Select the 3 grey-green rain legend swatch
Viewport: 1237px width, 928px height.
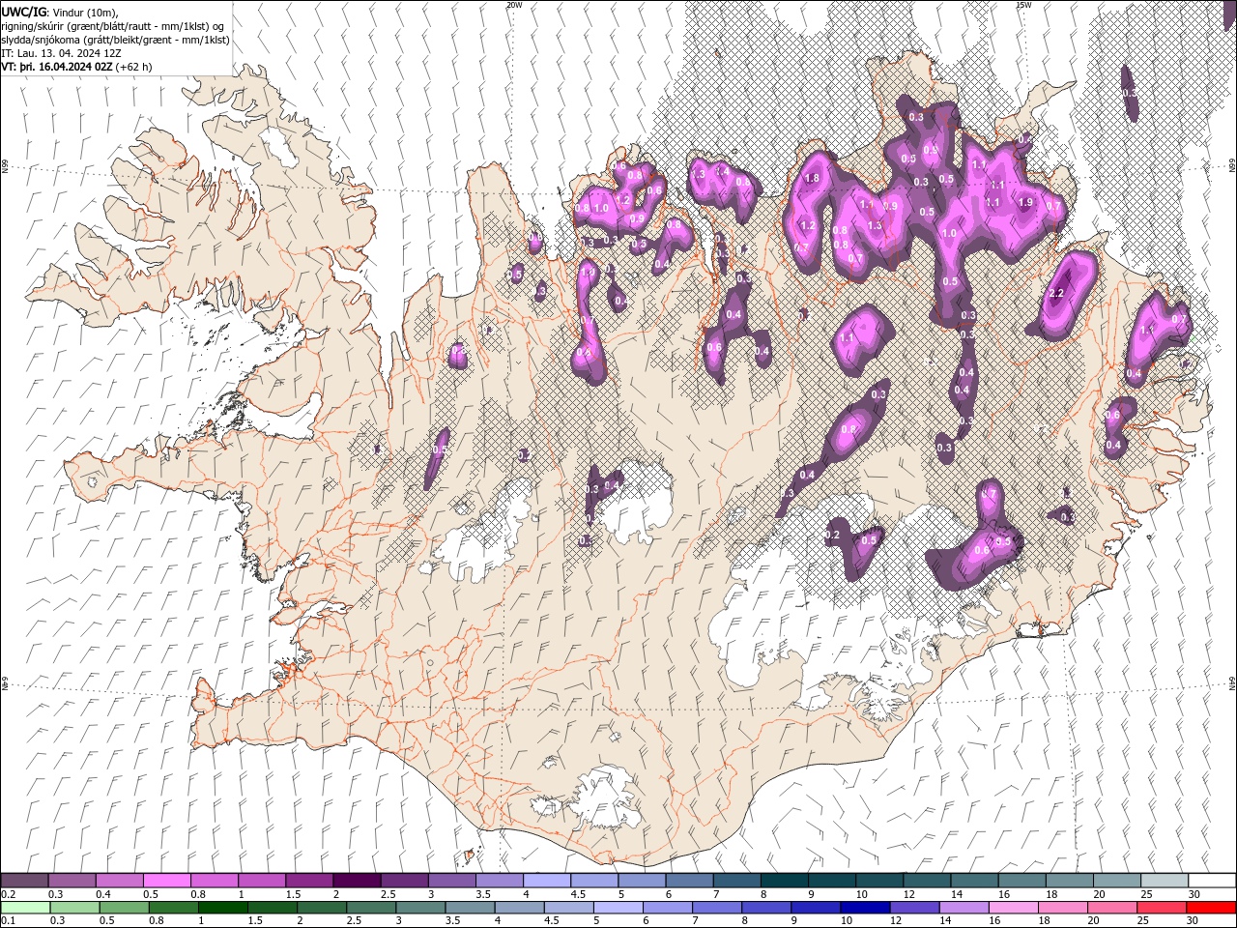pyautogui.click(x=420, y=908)
